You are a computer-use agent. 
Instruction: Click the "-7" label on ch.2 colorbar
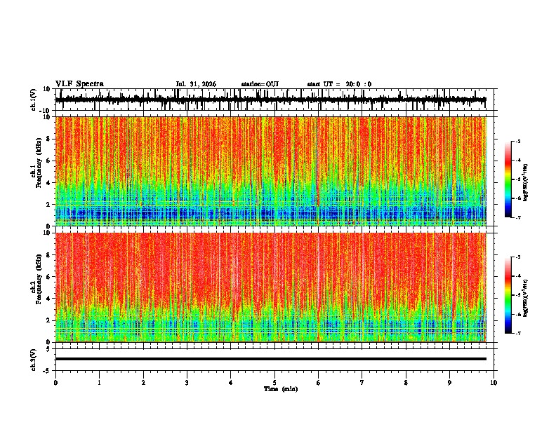click(x=518, y=333)
